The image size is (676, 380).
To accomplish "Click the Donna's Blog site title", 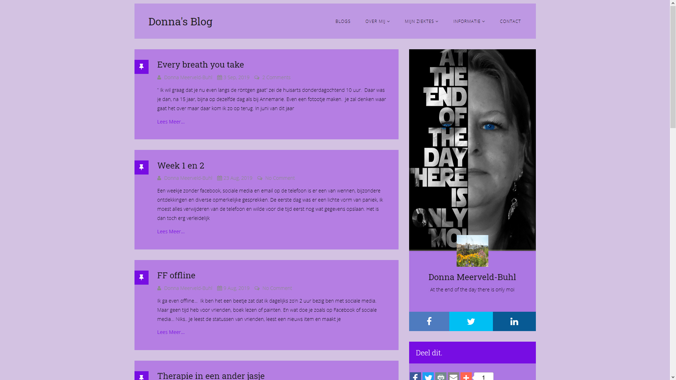I will 180,21.
